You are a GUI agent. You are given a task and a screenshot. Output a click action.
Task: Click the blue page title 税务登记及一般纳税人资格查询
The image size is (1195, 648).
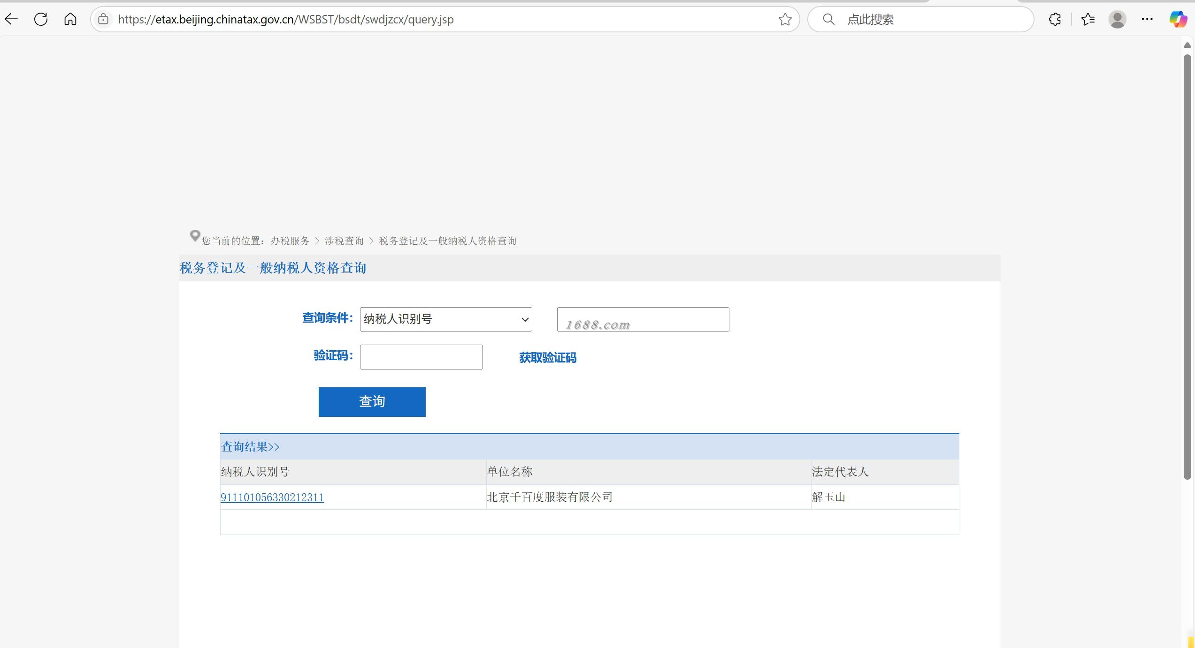(x=273, y=268)
